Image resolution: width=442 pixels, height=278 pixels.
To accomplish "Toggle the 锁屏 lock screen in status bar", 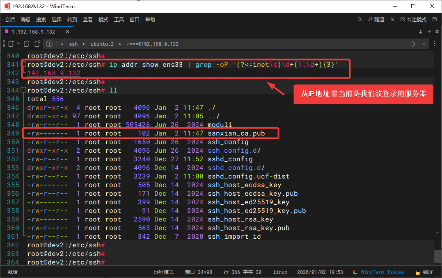I will click(x=424, y=272).
